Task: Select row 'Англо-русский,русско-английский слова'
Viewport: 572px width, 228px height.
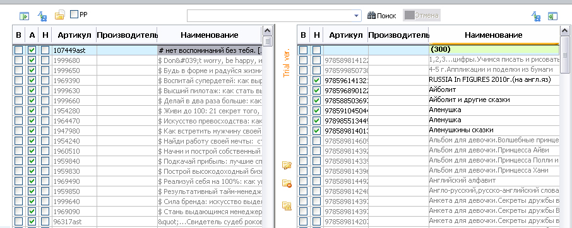Action: [x=428, y=191]
